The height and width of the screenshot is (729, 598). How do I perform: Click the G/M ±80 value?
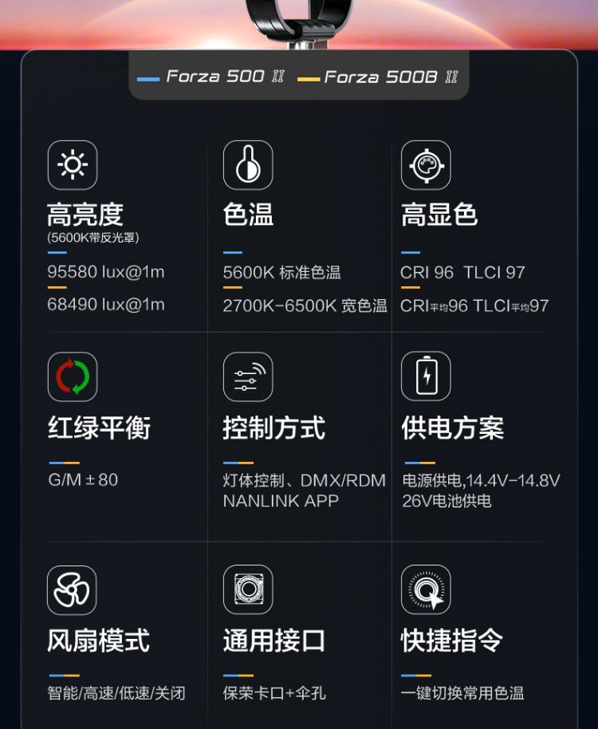83,479
